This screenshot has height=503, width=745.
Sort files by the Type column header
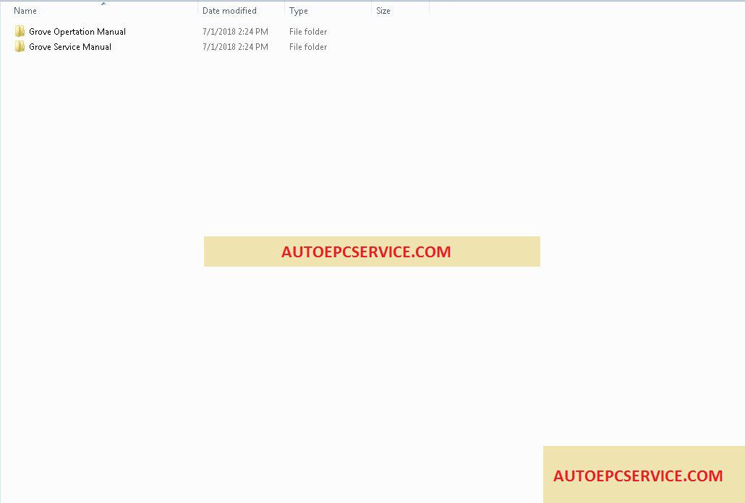299,10
